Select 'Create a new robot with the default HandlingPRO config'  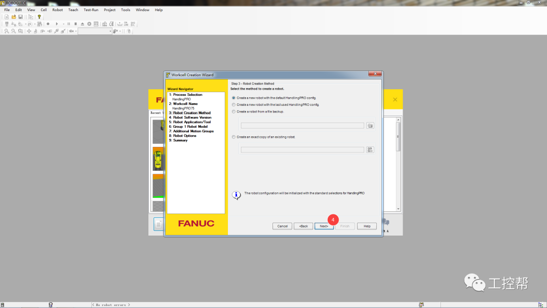tap(233, 98)
